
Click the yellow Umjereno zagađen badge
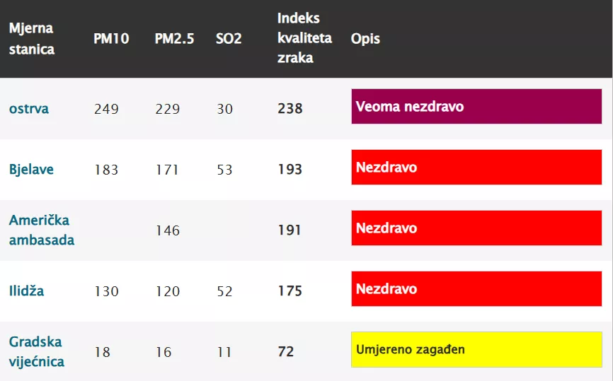476,350
